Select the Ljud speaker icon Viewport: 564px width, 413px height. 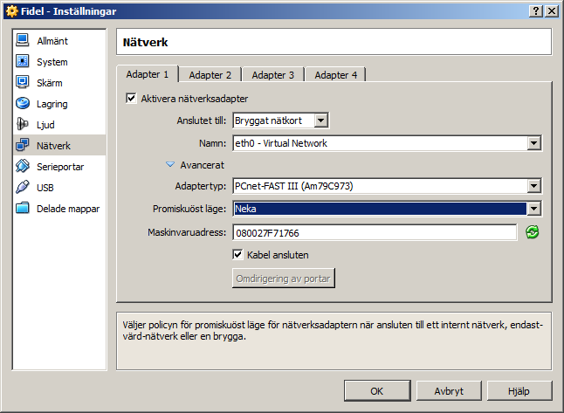23,125
